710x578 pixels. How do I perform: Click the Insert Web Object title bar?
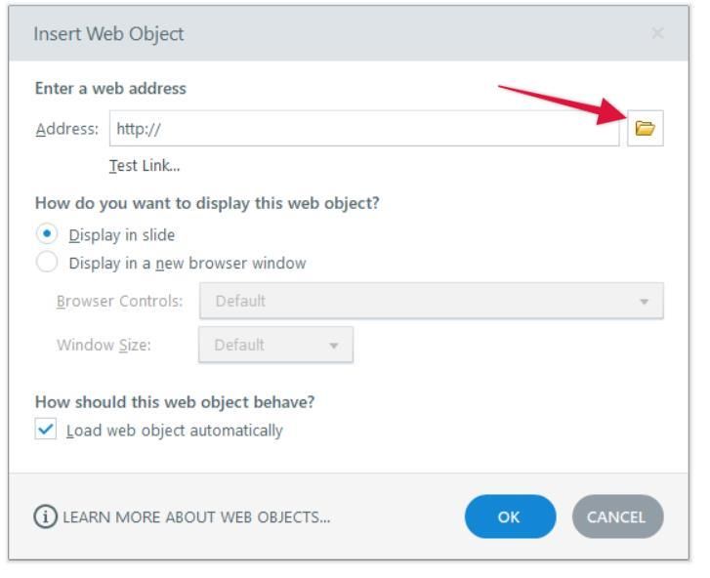pyautogui.click(x=293, y=34)
